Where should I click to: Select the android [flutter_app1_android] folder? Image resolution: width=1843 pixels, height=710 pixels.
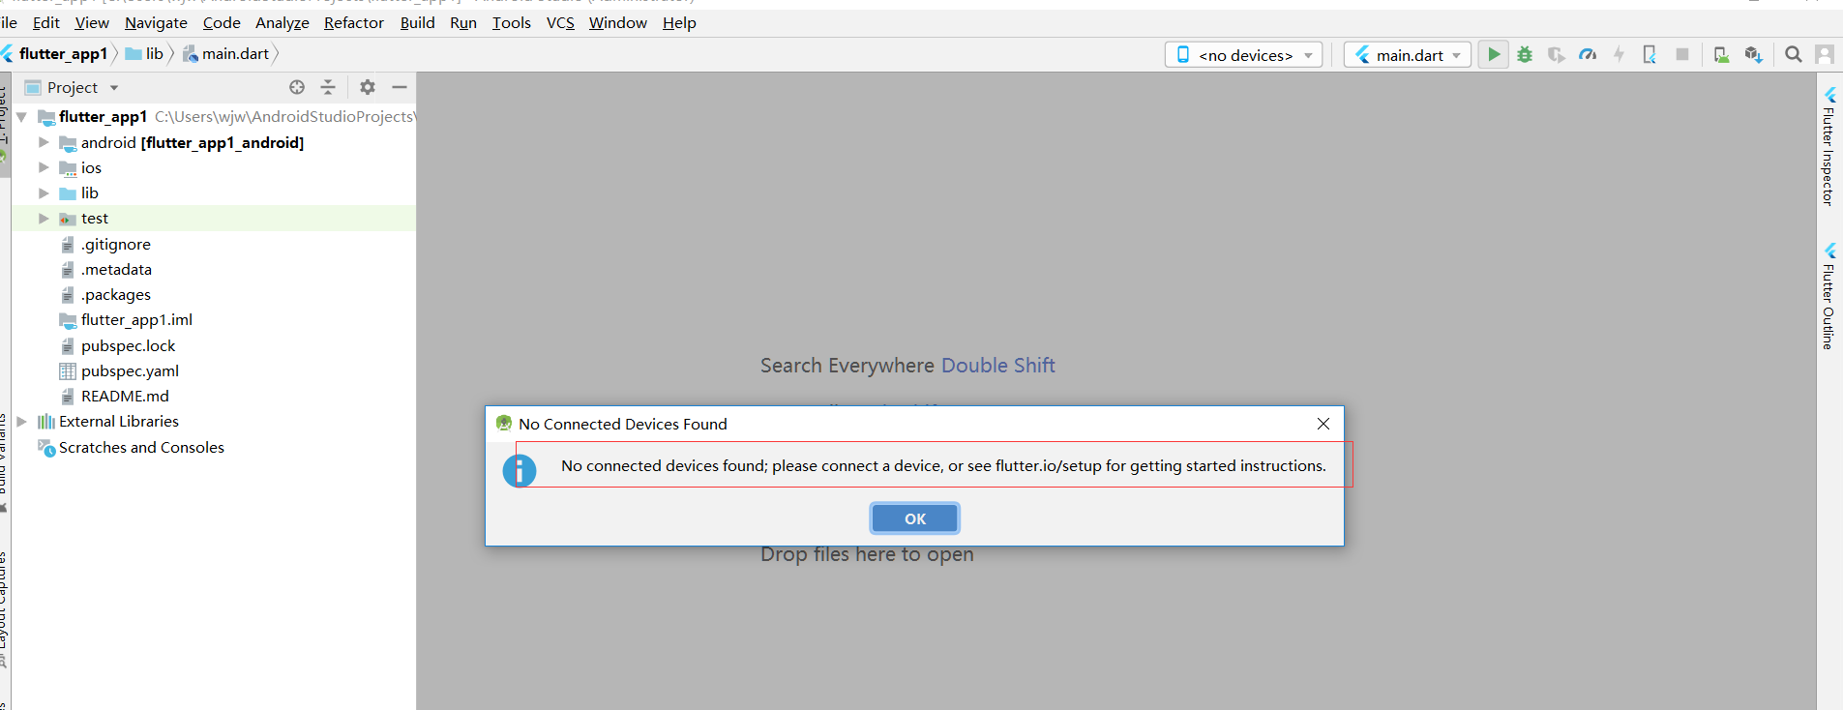[x=192, y=142]
